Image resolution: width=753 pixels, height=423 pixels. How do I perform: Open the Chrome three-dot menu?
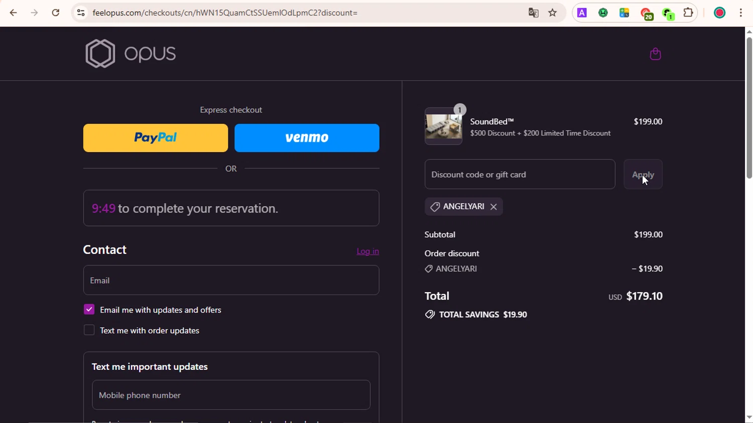741,13
